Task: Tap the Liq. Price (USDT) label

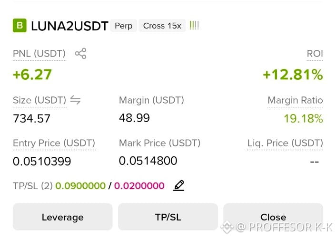Action: tap(285, 143)
